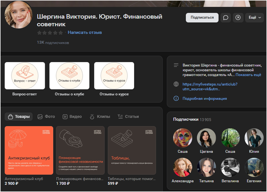Open subscriber Юлия's avatar

coord(254,138)
